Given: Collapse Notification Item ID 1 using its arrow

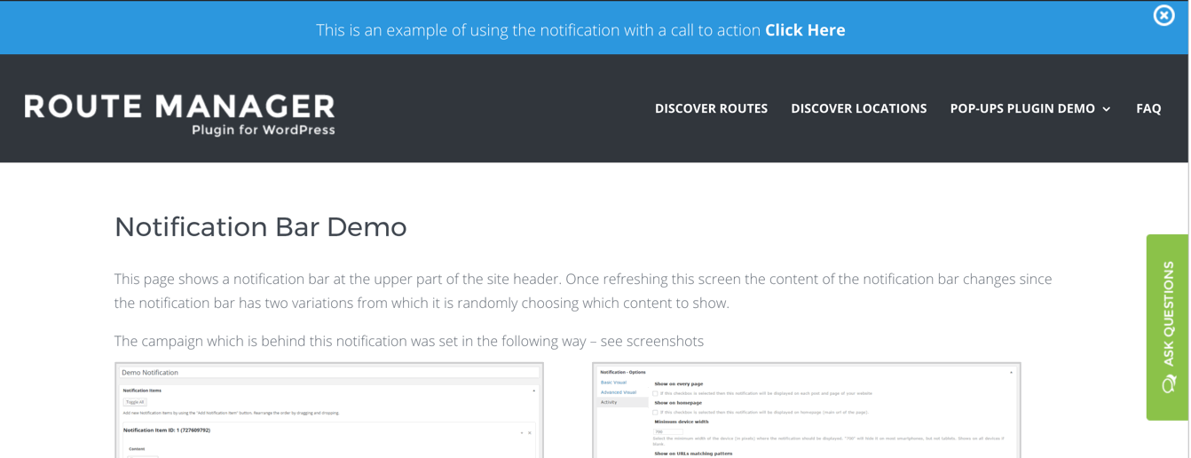Looking at the screenshot, I should [522, 432].
